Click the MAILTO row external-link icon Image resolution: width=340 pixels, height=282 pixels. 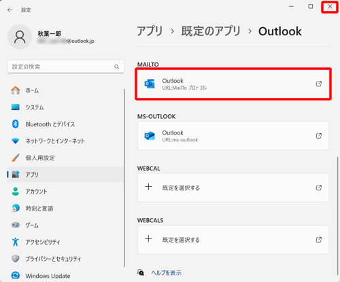(319, 84)
